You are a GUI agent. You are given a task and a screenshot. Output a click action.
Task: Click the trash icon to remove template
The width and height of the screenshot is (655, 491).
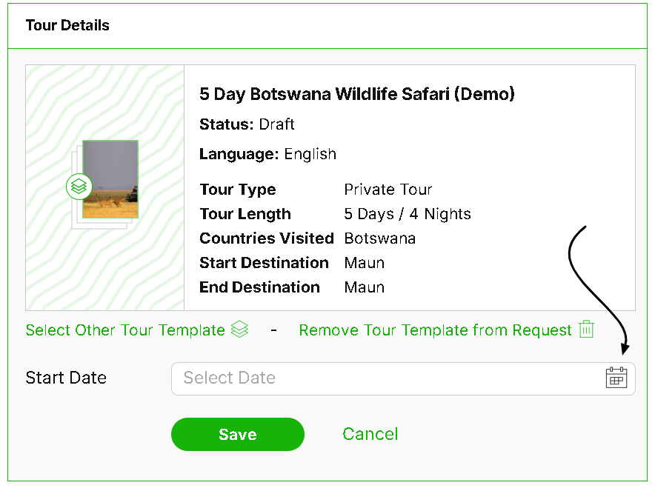pyautogui.click(x=586, y=330)
